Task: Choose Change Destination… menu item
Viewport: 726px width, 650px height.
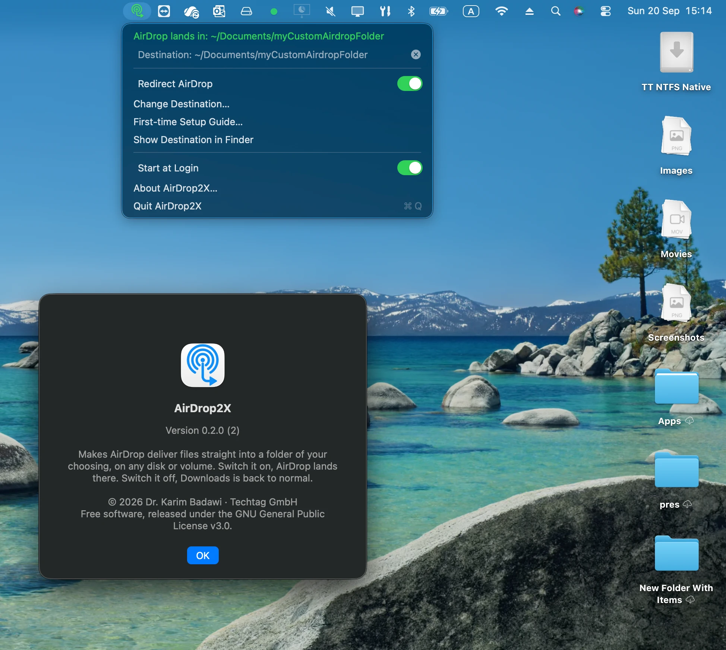Action: pyautogui.click(x=277, y=104)
